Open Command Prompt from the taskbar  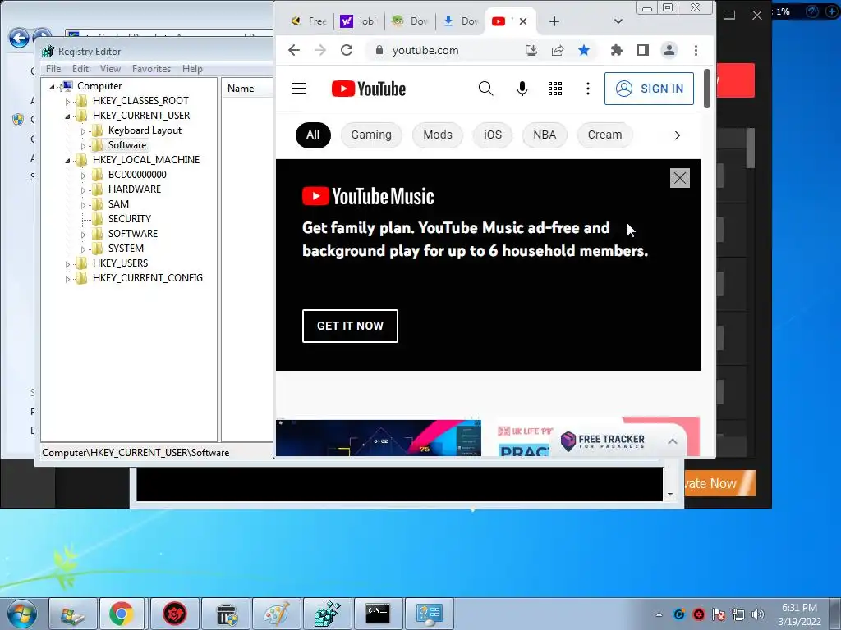378,614
